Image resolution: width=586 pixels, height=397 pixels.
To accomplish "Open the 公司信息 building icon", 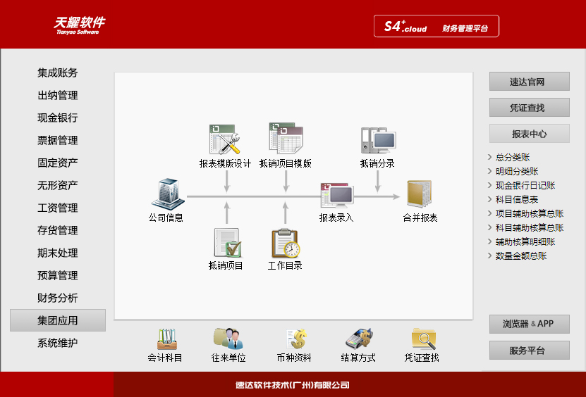I will (x=166, y=194).
